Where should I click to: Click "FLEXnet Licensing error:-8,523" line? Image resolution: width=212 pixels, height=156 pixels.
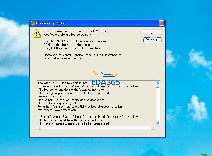pyautogui.click(x=57, y=103)
